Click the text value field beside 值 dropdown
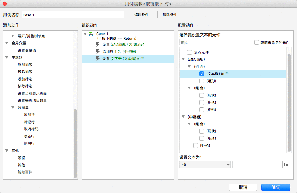Screen dimensions: 297x193 tap(257, 165)
